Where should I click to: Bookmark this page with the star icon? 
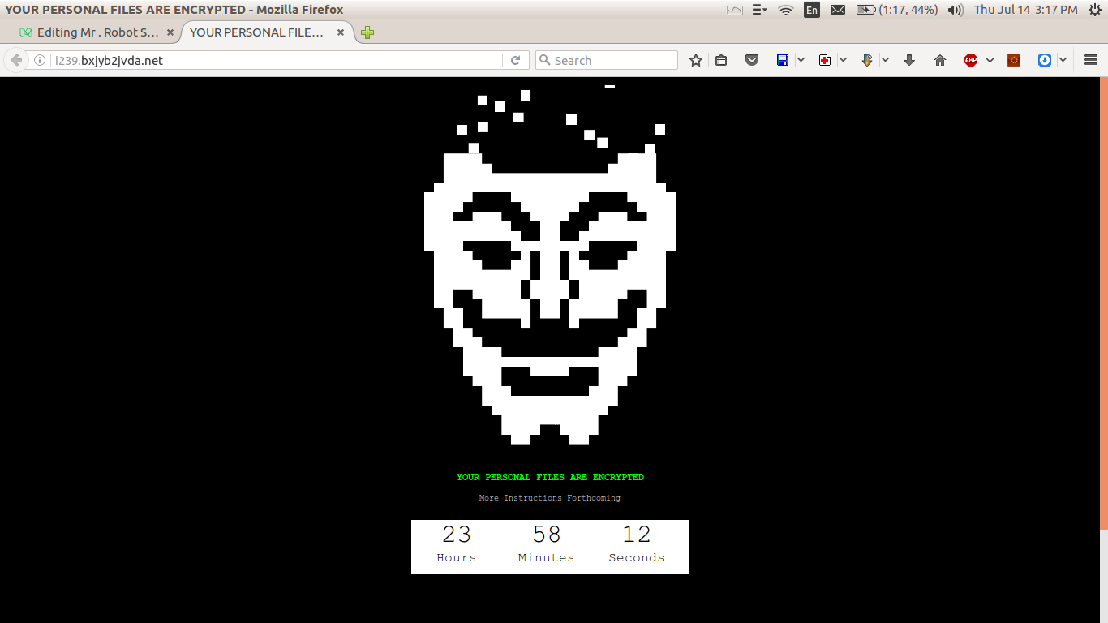pos(696,60)
